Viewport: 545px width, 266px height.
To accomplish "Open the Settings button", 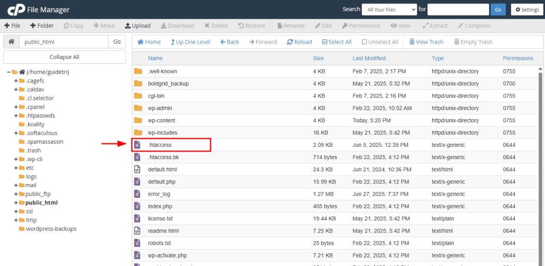I will (x=526, y=10).
